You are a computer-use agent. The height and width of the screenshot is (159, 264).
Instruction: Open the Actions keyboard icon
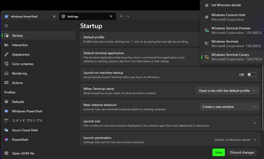pos(7,82)
